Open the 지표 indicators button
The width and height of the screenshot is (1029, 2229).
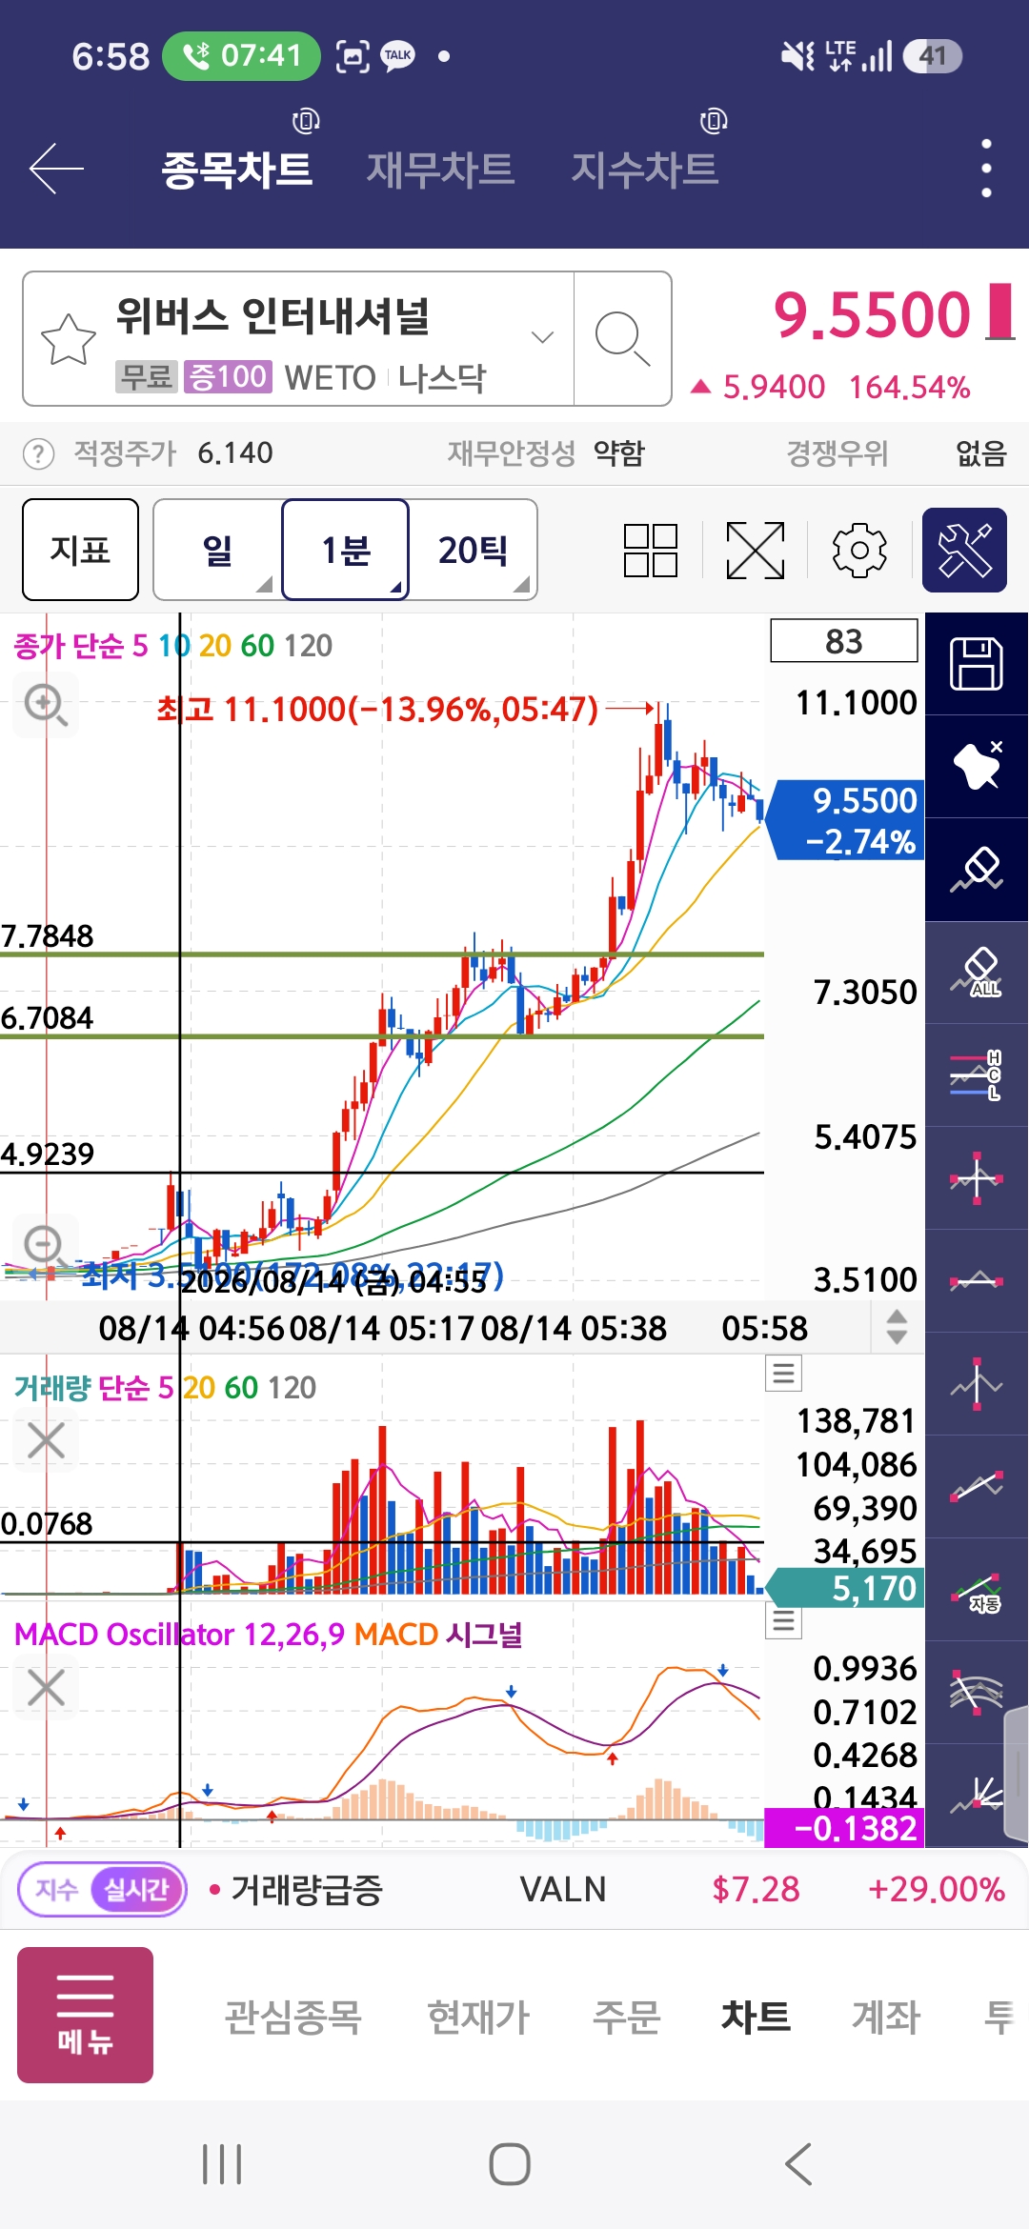pyautogui.click(x=81, y=550)
